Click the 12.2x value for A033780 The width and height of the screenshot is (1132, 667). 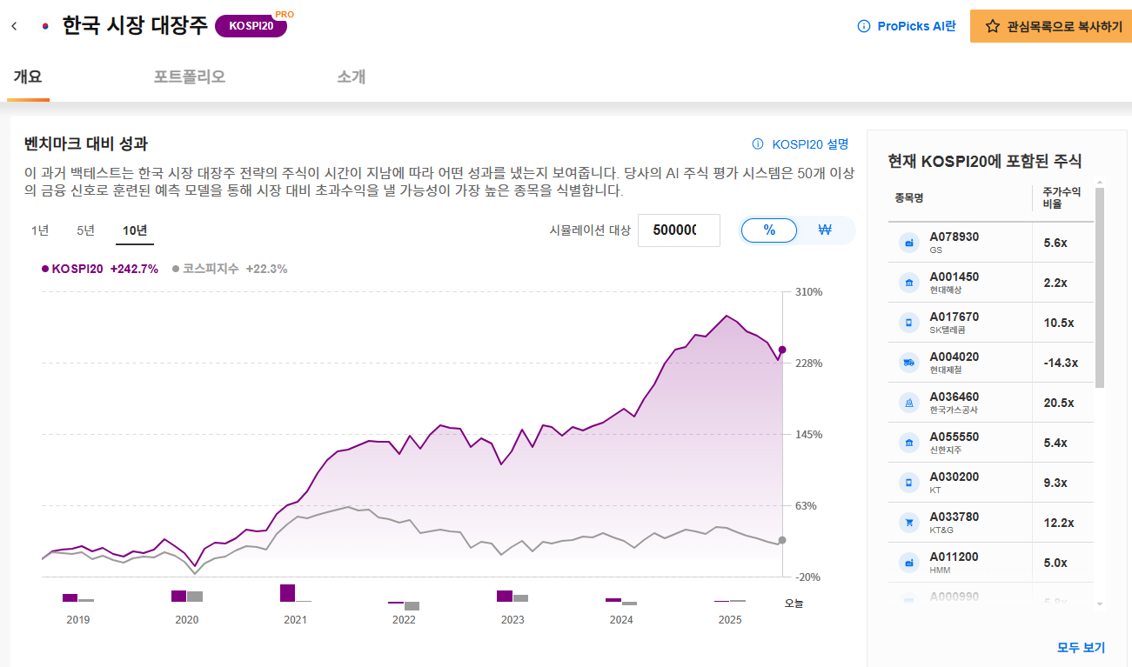(1059, 523)
